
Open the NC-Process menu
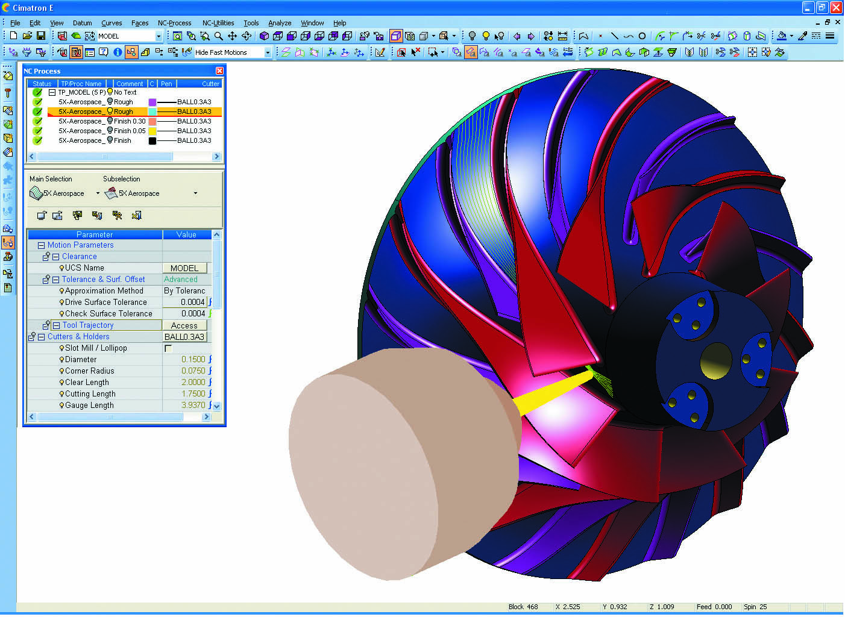tap(174, 23)
